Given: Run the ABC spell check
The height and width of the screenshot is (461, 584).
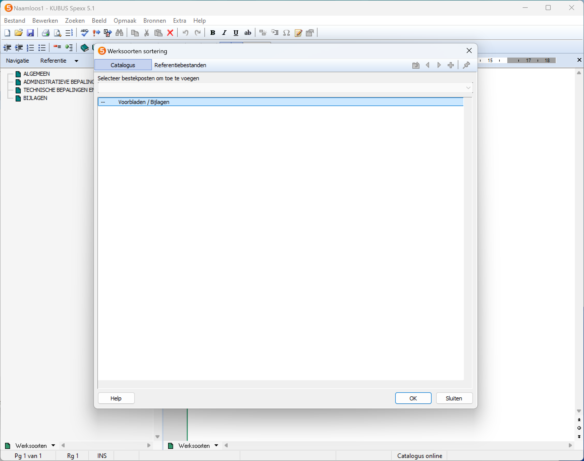Looking at the screenshot, I should pos(85,33).
